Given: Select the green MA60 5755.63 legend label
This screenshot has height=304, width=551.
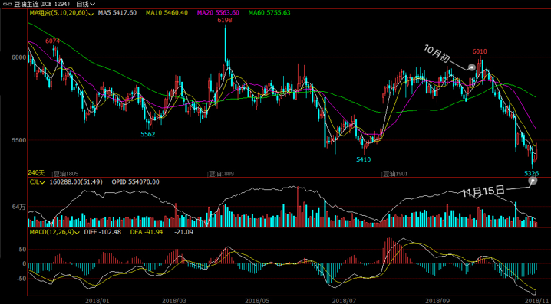Looking at the screenshot, I should coord(269,13).
